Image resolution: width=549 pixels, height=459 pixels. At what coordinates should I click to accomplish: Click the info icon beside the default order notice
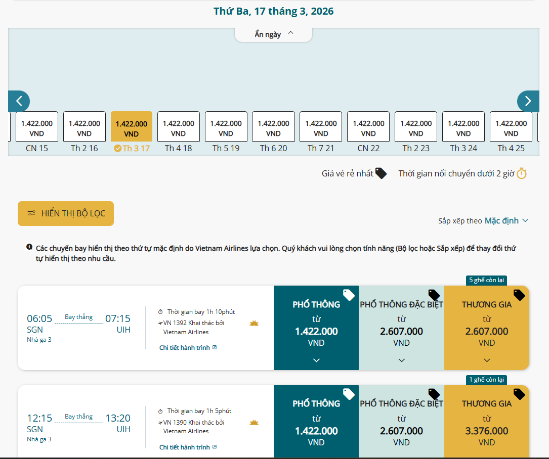pyautogui.click(x=29, y=248)
